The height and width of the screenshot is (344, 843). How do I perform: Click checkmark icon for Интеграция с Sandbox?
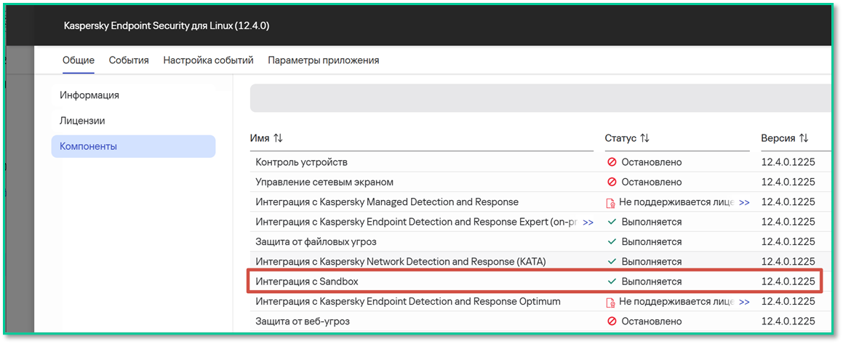click(x=611, y=281)
